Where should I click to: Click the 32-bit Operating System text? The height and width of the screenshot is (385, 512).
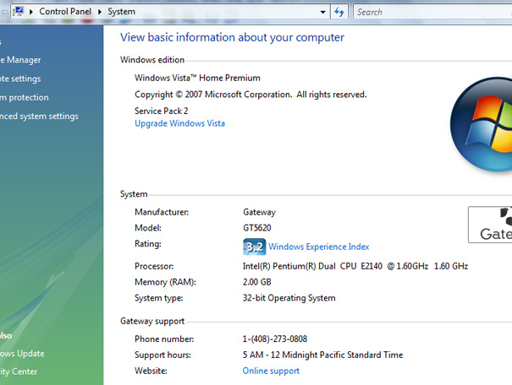tap(289, 298)
